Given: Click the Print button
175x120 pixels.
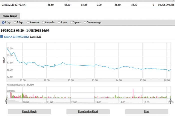Looking at the screenshot, I should tap(147, 112).
